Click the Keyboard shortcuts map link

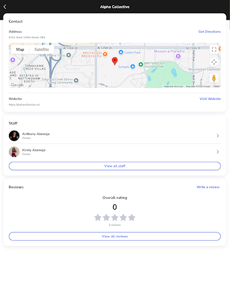173,86
